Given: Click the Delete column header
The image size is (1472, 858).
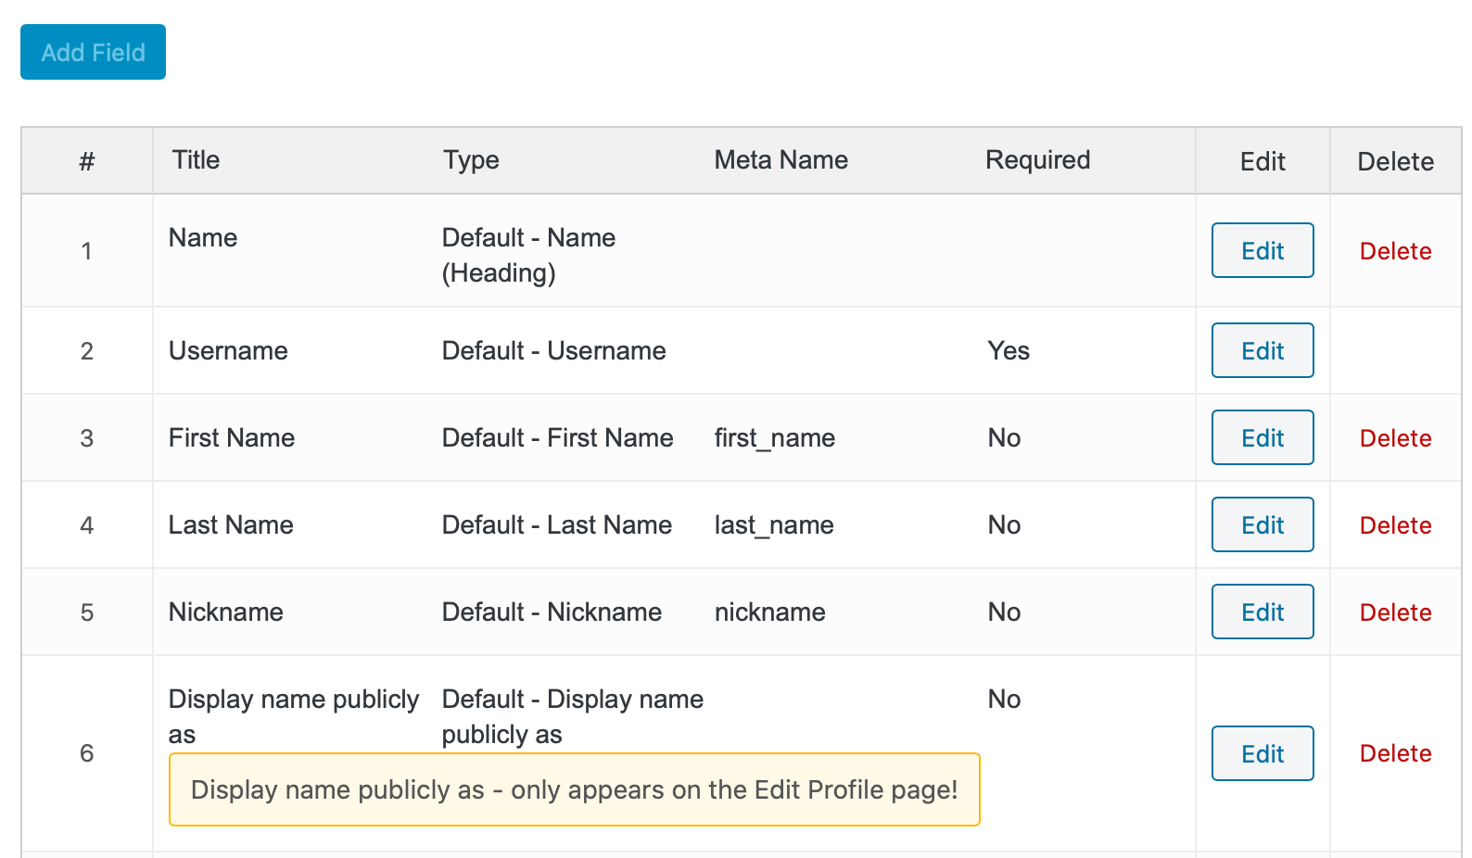Looking at the screenshot, I should pos(1395,161).
